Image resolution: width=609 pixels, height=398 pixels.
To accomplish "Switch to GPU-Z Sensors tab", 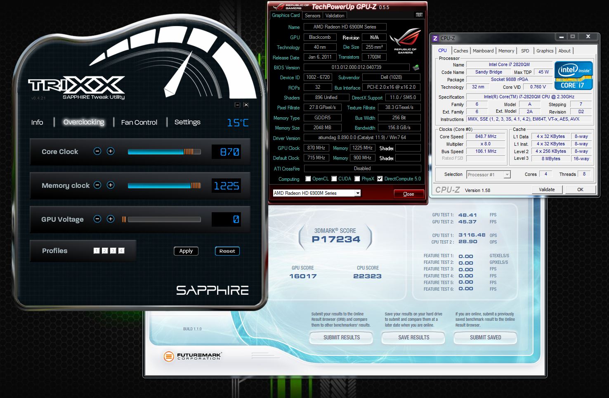I will point(312,16).
